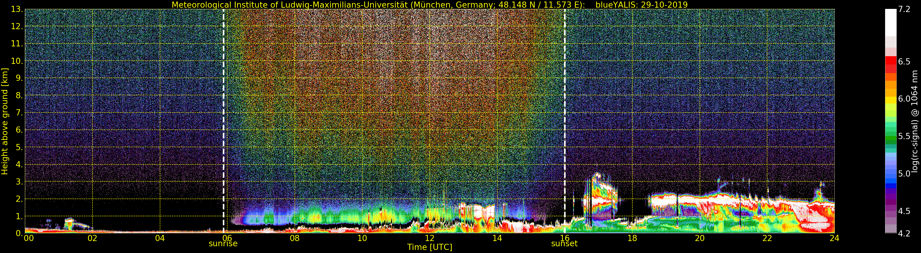Click the '10.' height axis tick label

pyautogui.click(x=17, y=61)
